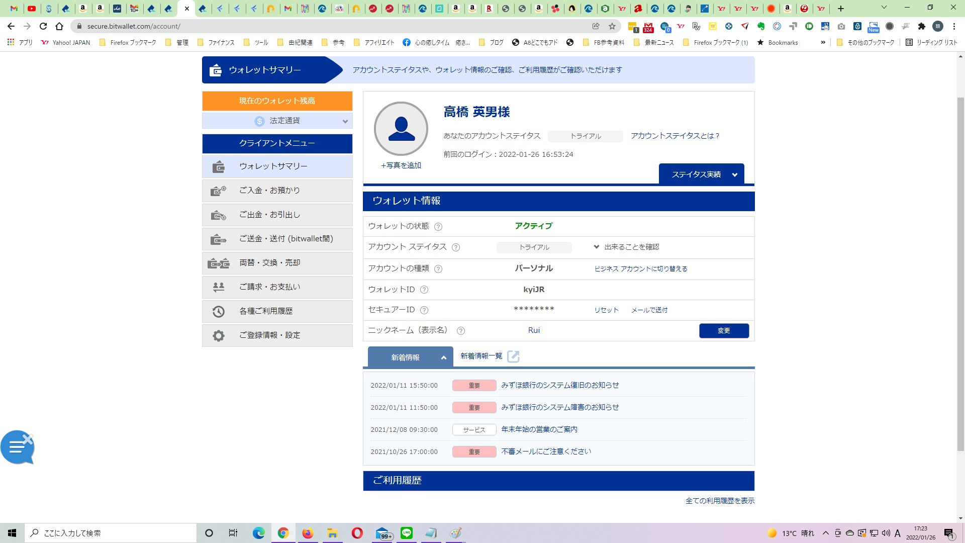
Task: Click help icon beside アカウントの種類
Action: tap(438, 269)
